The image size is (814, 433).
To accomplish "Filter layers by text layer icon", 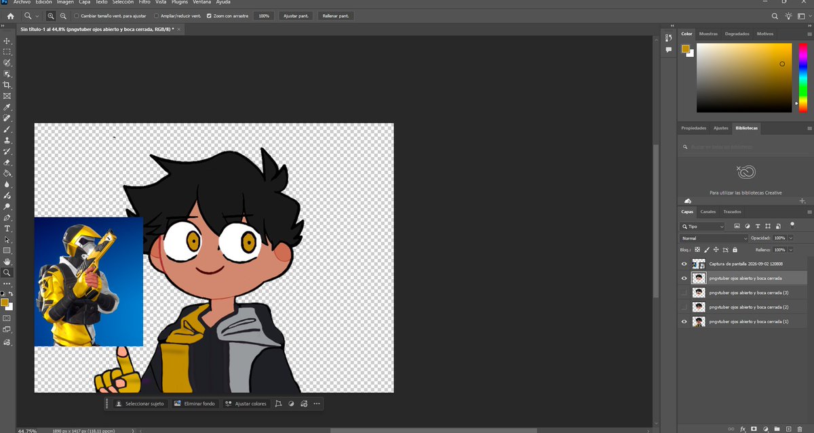I will pos(758,226).
